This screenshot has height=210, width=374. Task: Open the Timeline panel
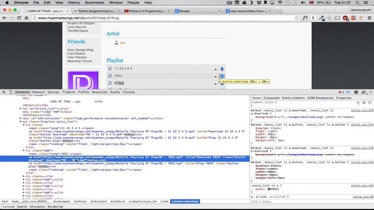pos(68,92)
